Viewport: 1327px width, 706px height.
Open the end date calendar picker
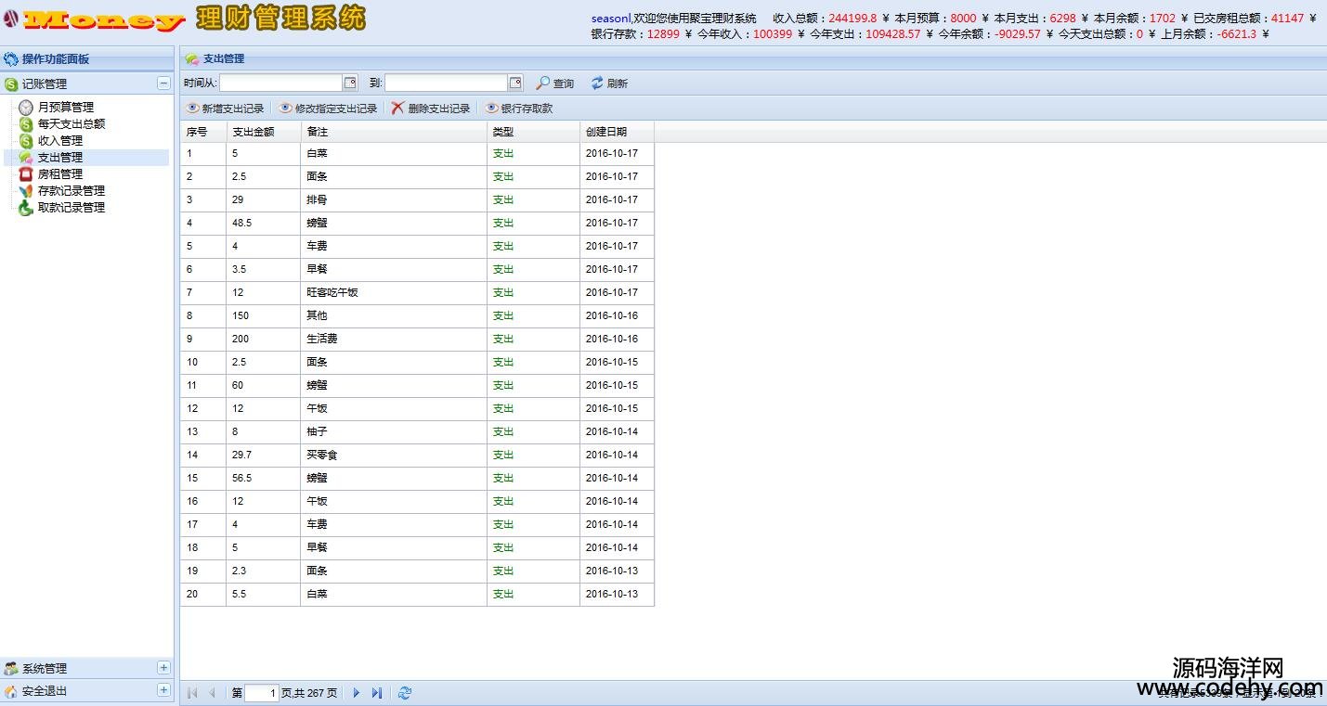pos(515,83)
